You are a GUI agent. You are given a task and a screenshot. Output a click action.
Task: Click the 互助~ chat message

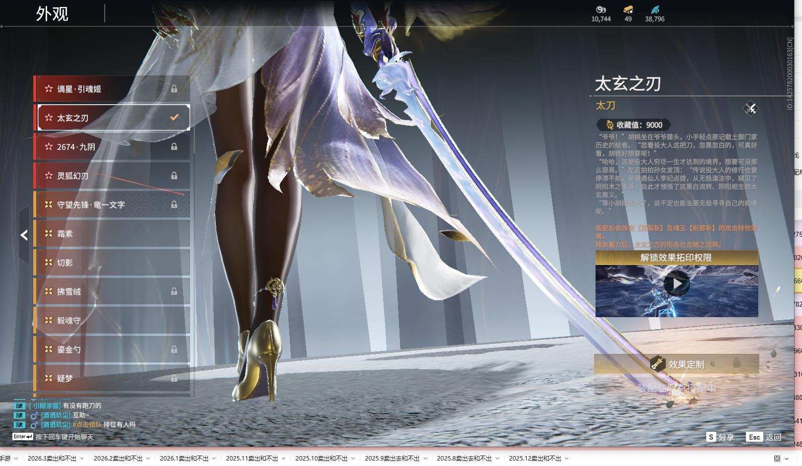81,415
